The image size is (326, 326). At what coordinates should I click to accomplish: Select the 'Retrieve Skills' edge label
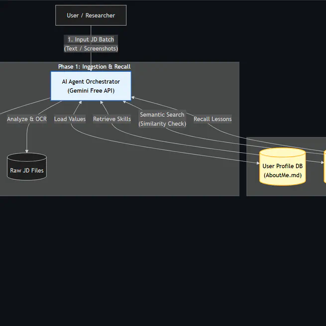tap(112, 119)
